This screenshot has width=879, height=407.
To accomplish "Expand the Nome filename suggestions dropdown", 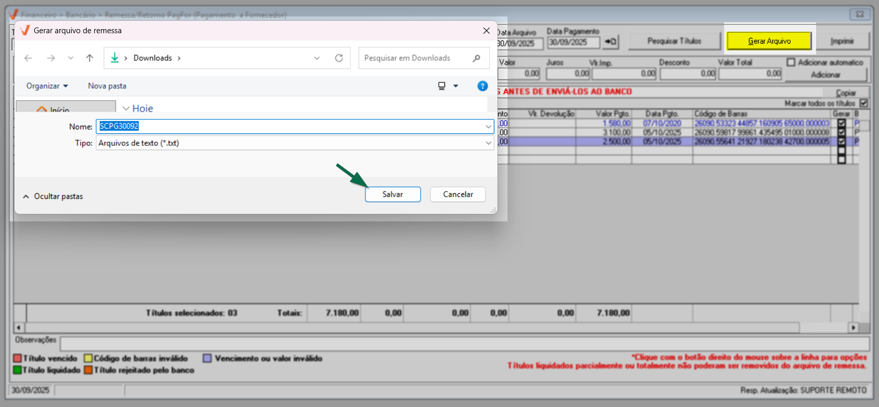I will [x=489, y=126].
